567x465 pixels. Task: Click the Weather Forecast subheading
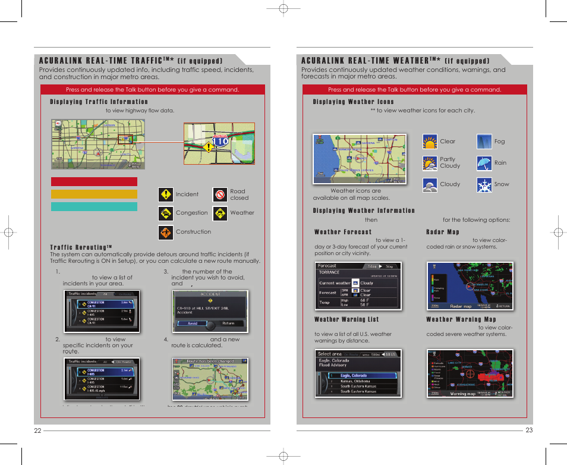click(343, 232)
